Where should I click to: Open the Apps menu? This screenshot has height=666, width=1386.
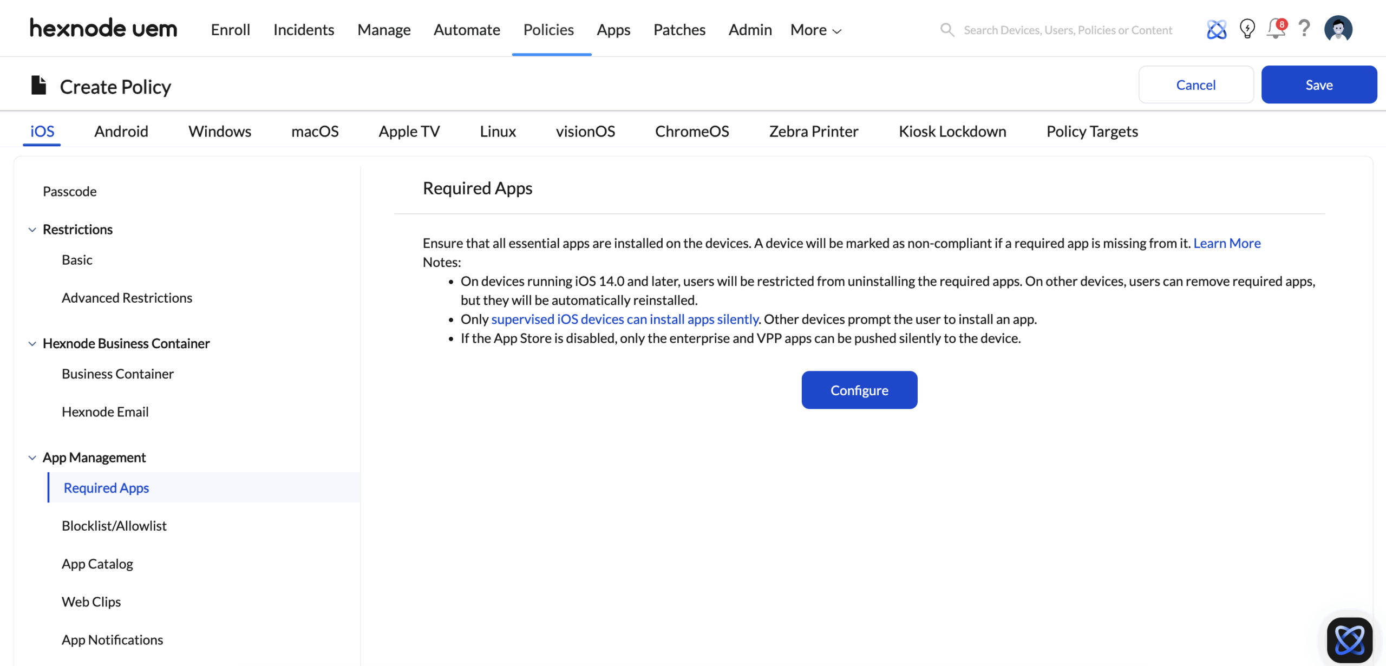(x=613, y=30)
